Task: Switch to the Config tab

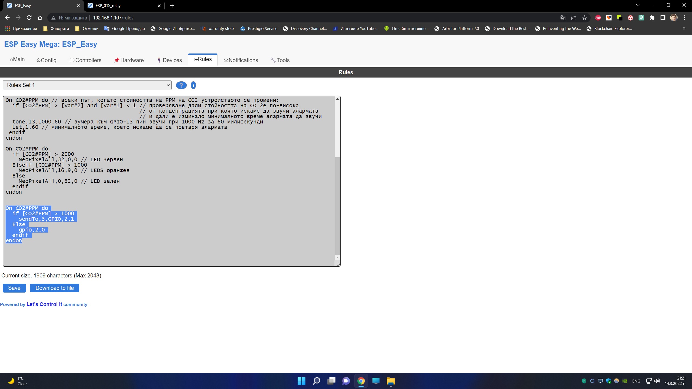Action: click(46, 60)
